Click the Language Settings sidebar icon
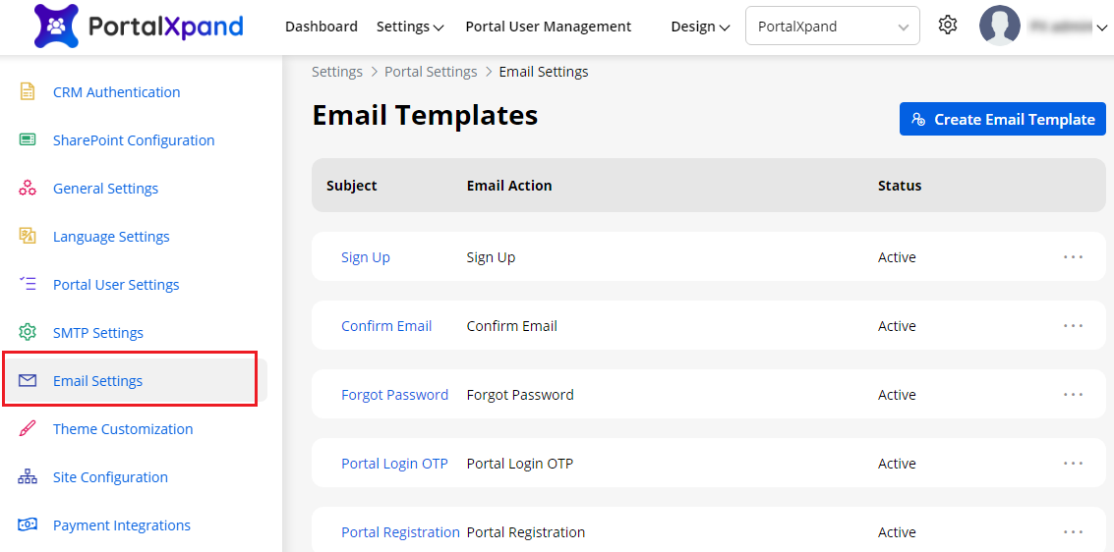The width and height of the screenshot is (1114, 552). (x=28, y=237)
